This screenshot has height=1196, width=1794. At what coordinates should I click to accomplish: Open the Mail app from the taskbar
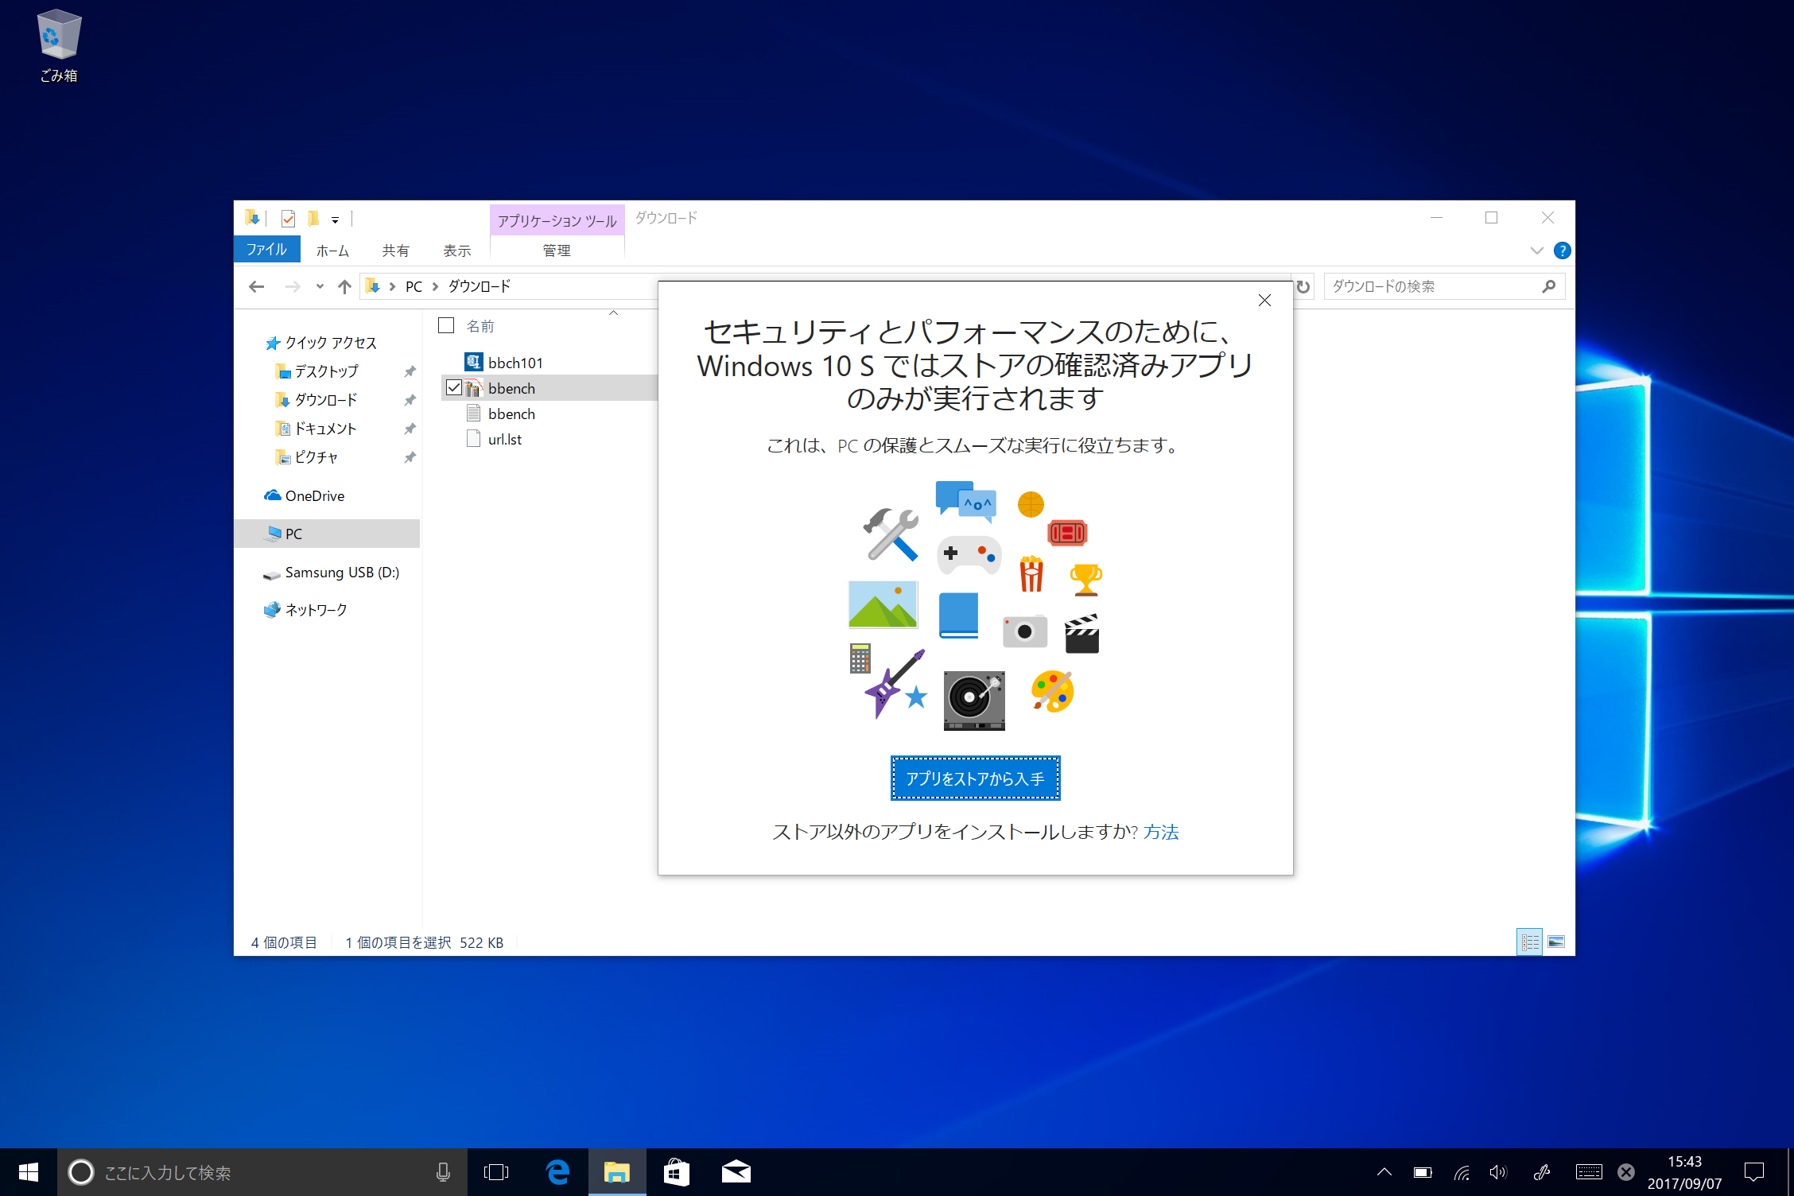point(736,1172)
